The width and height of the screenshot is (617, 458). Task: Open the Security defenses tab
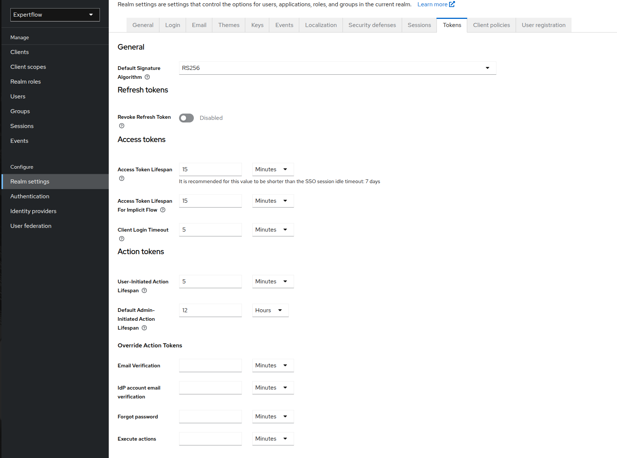372,25
